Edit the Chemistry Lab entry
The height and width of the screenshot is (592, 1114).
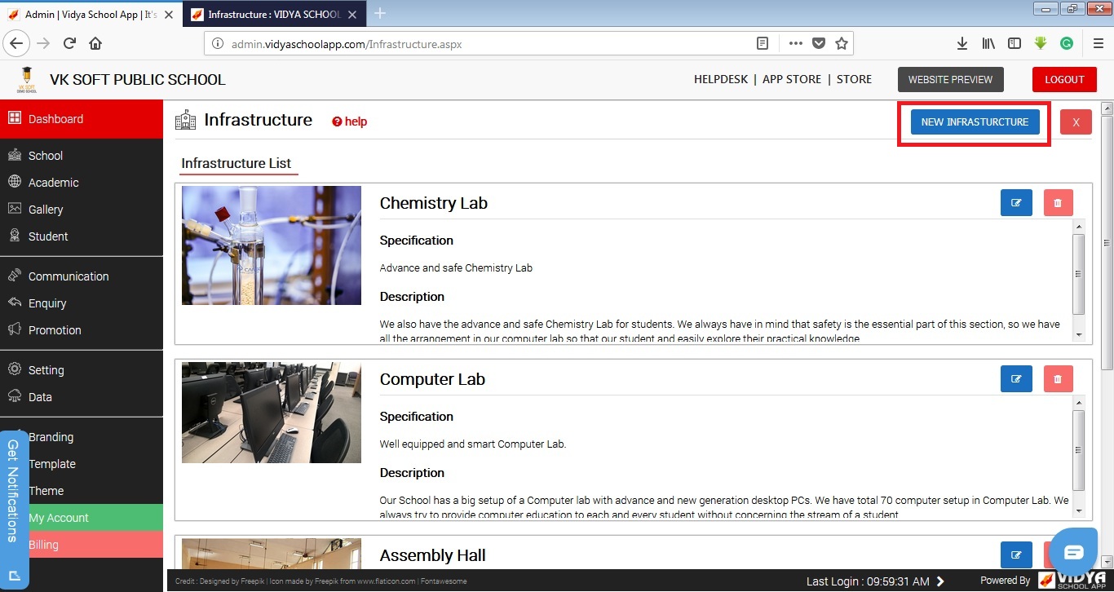[1016, 203]
